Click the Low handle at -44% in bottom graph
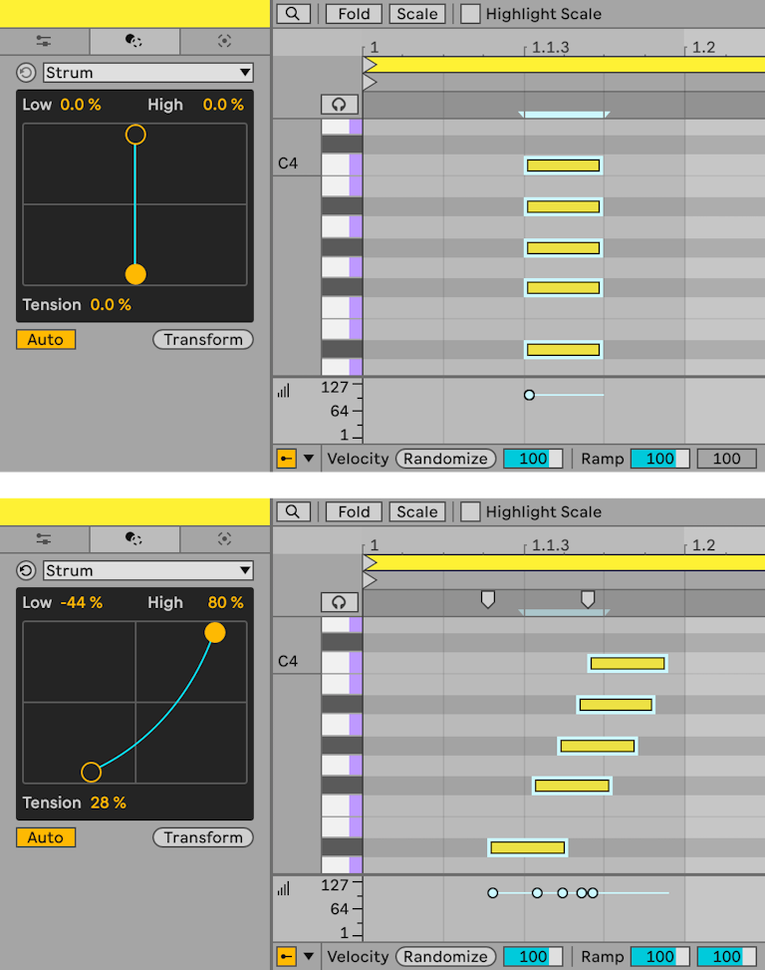 [91, 772]
